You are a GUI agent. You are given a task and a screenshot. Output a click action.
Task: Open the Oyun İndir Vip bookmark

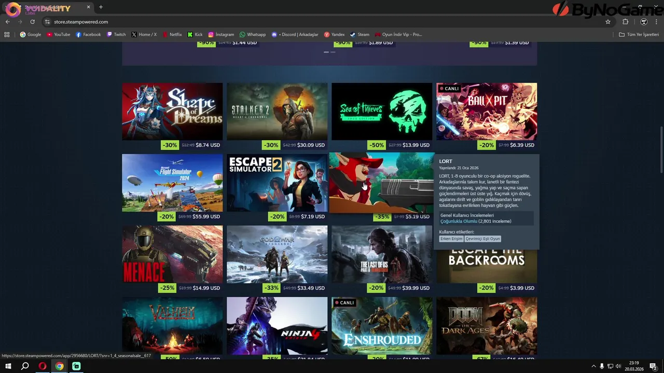pyautogui.click(x=398, y=35)
